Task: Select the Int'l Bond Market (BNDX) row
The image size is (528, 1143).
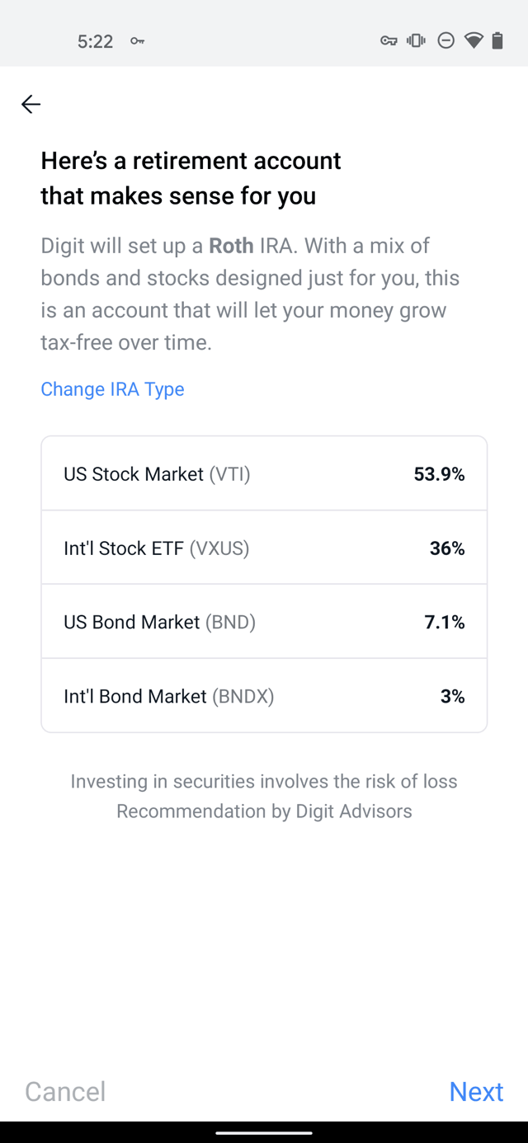Action: 264,696
